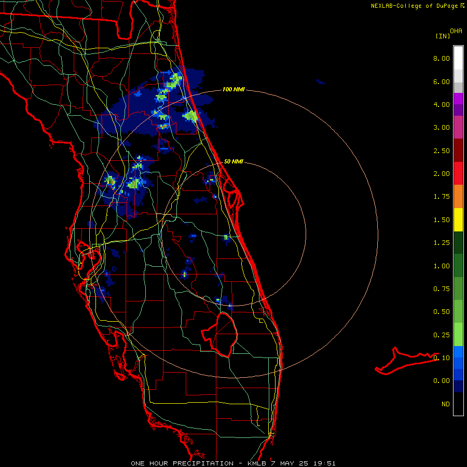The image size is (467, 467).
Task: Click the OHA product code label
Action: pos(456,31)
